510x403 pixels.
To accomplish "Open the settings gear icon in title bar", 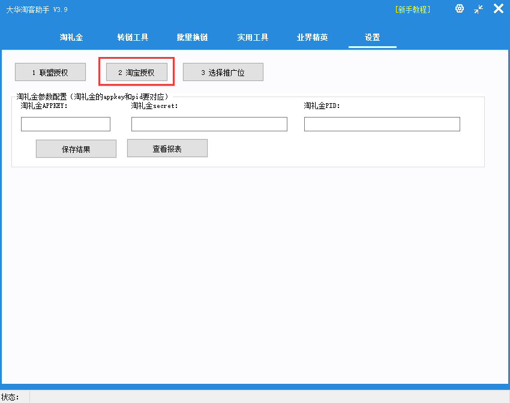I will [x=459, y=8].
